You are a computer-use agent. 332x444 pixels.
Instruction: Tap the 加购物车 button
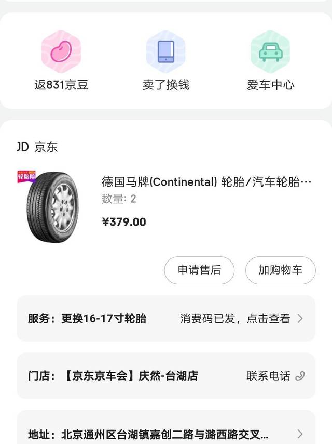click(x=281, y=270)
